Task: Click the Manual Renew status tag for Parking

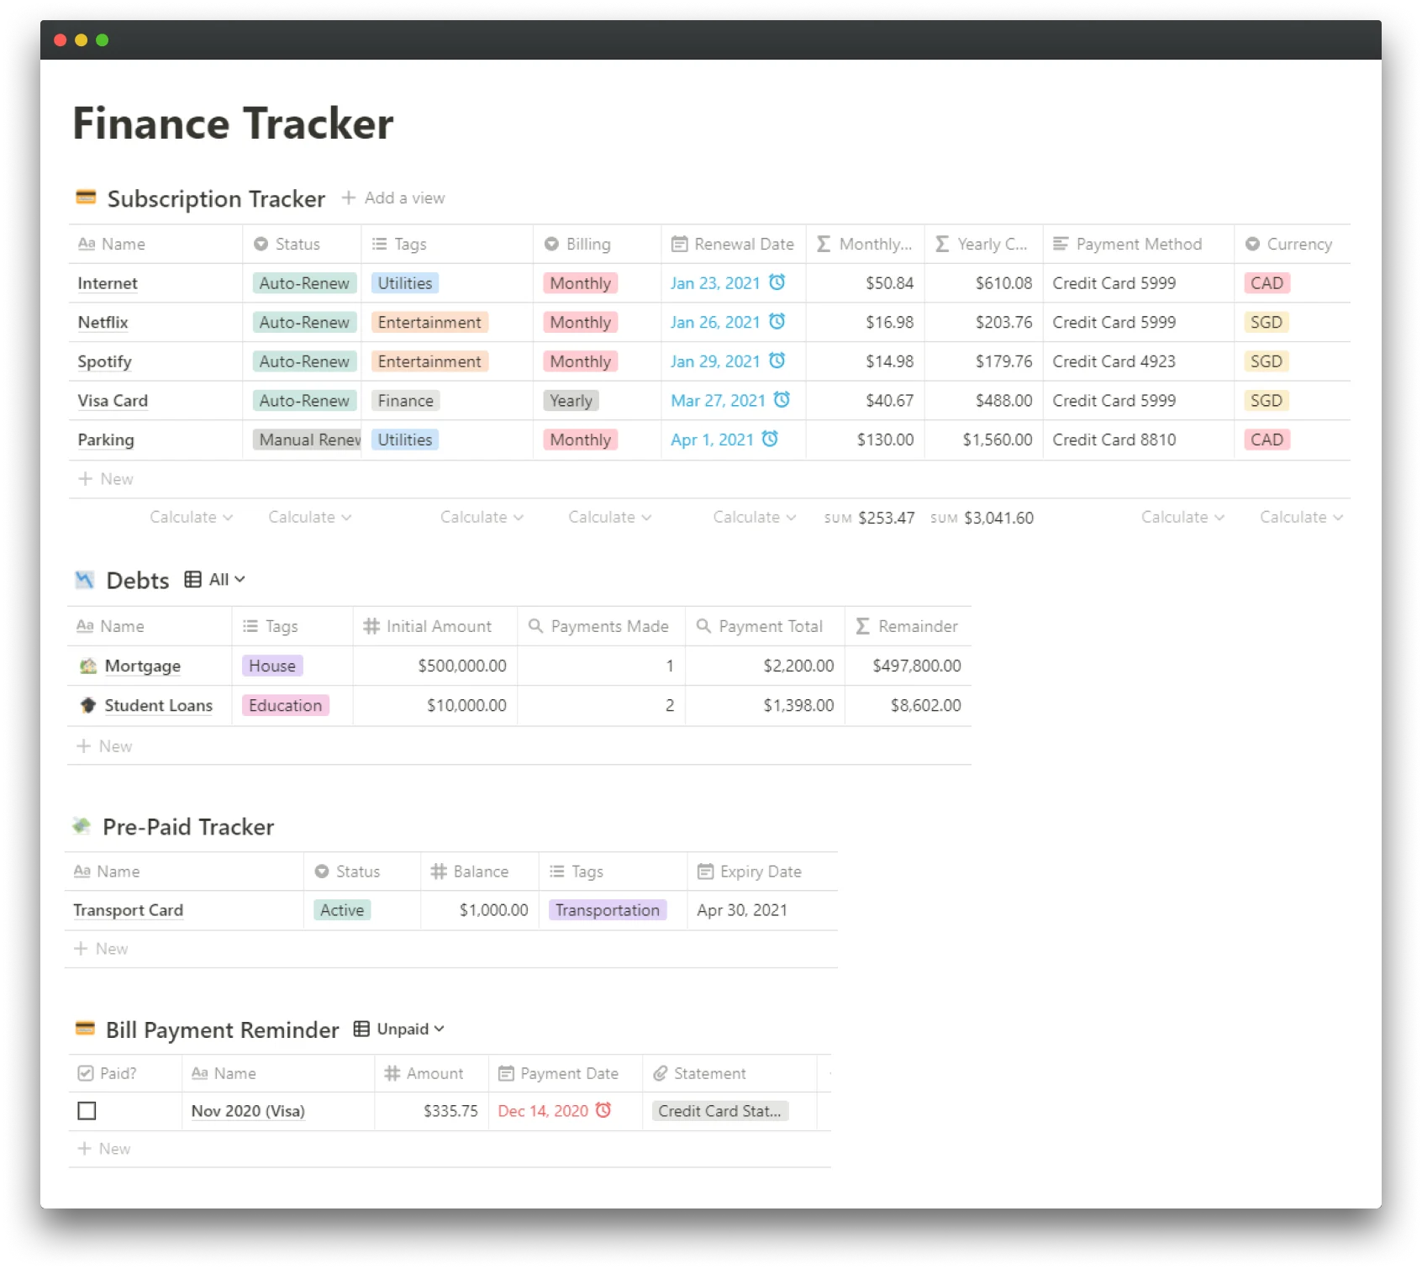Action: (307, 440)
